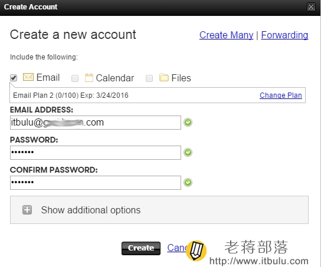Click the green checkmark beside password field
Screen dimensions: 321x267
[188, 153]
